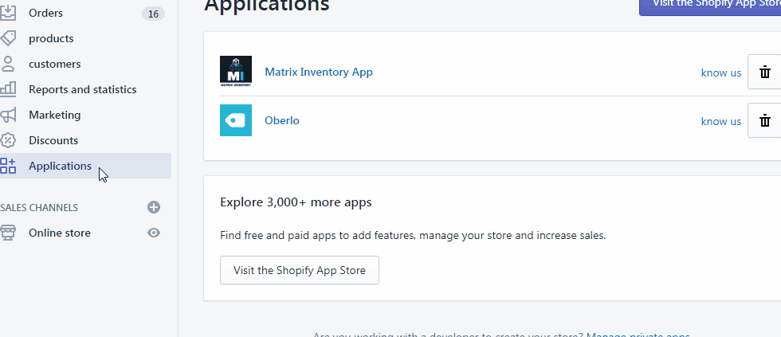Click the Explore 3,000+ more apps heading
This screenshot has width=781, height=337.
click(296, 202)
